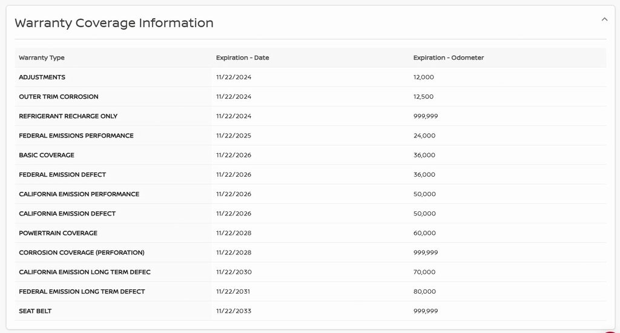Viewport: 620px width, 333px height.
Task: Select CORROSION COVERAGE (PERFORATION) entry
Action: pos(81,252)
